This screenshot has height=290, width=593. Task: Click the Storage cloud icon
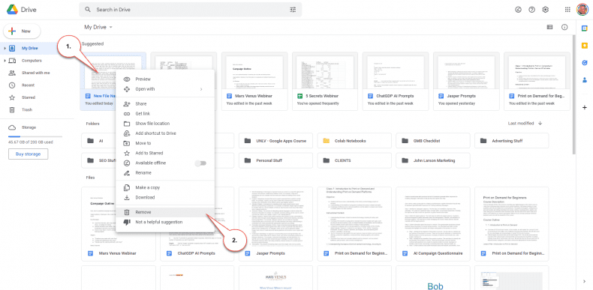12,127
